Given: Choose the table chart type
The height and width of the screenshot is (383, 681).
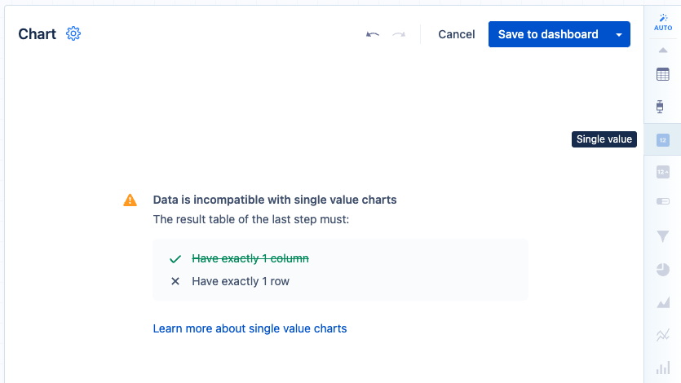Looking at the screenshot, I should coord(663,74).
